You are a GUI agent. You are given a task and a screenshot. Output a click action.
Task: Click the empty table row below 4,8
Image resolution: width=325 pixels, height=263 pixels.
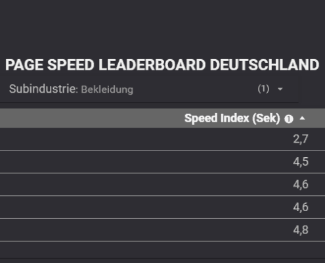click(x=162, y=250)
